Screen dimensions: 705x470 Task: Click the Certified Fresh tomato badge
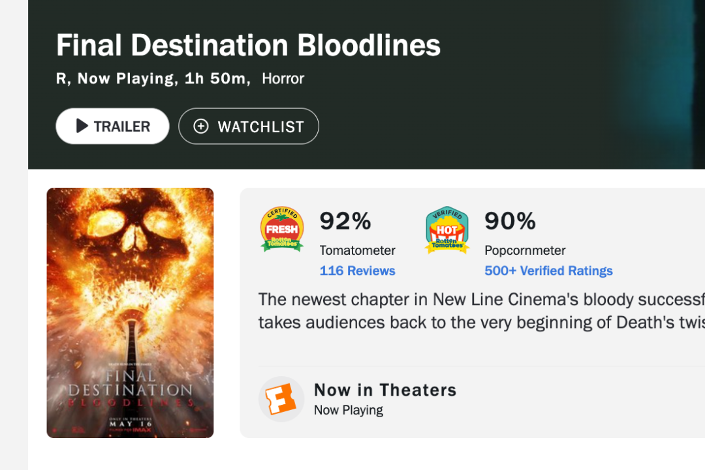282,229
